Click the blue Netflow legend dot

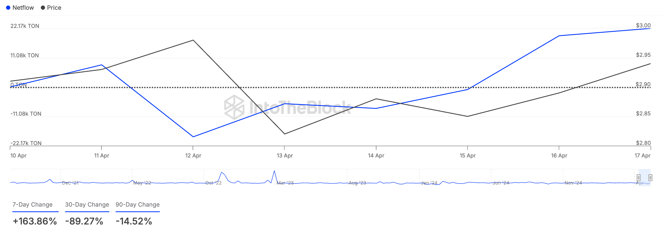point(8,8)
